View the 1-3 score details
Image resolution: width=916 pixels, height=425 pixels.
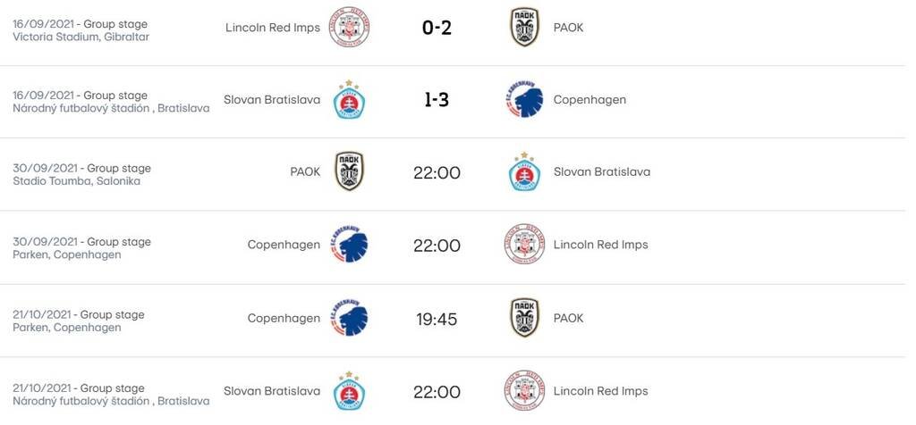(x=437, y=100)
